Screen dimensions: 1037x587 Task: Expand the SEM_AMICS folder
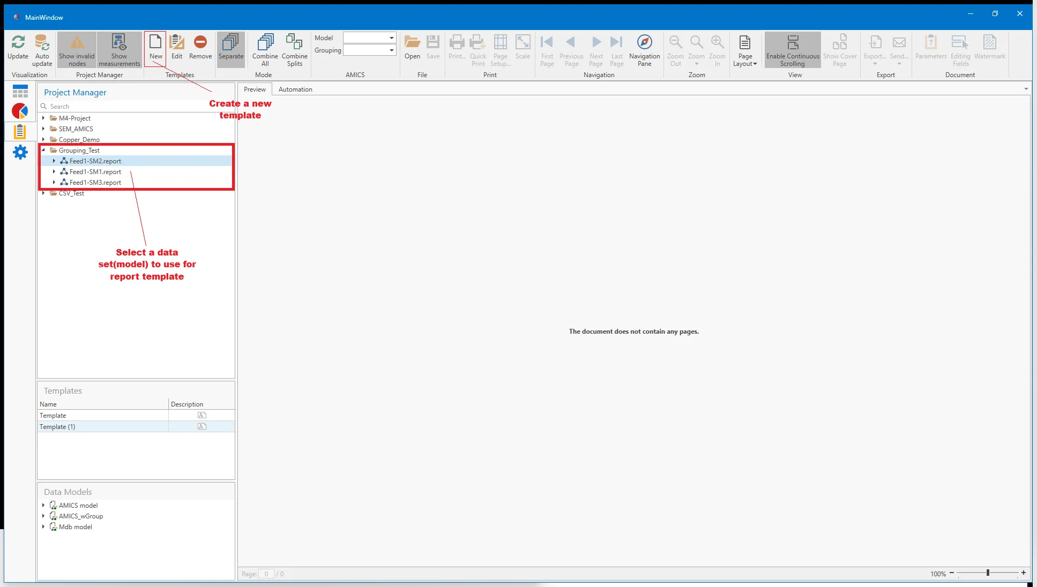pyautogui.click(x=43, y=129)
